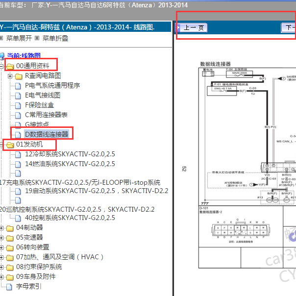Click the 00通用资料 folder icon
This screenshot has height=296, width=296.
(x=10, y=66)
